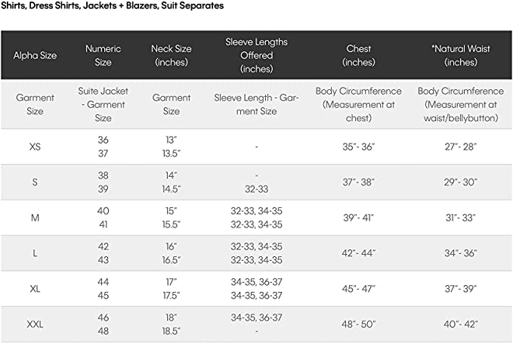Select the XS alpha size row label
Image resolution: width=513 pixels, height=344 pixels.
pos(35,147)
